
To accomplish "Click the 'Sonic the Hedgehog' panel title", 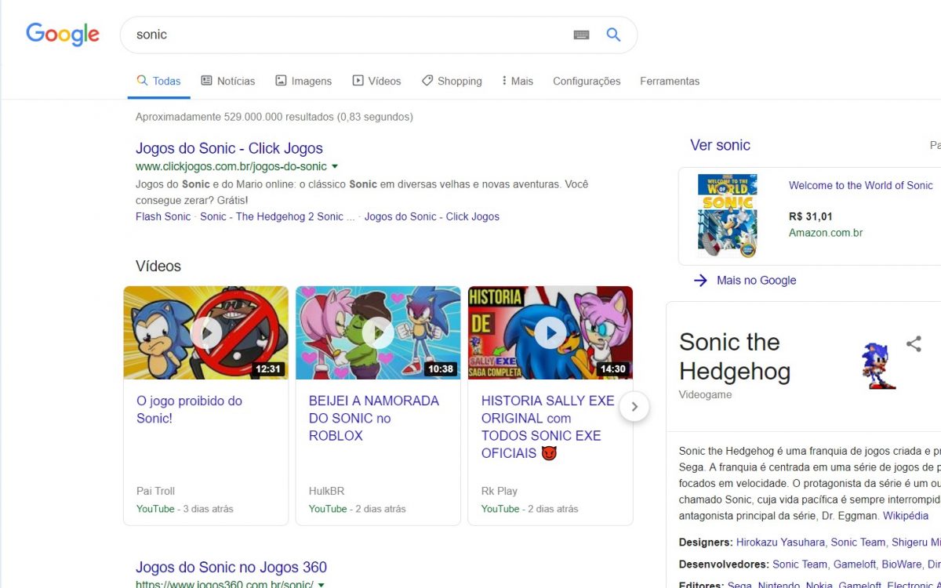I will click(x=735, y=357).
